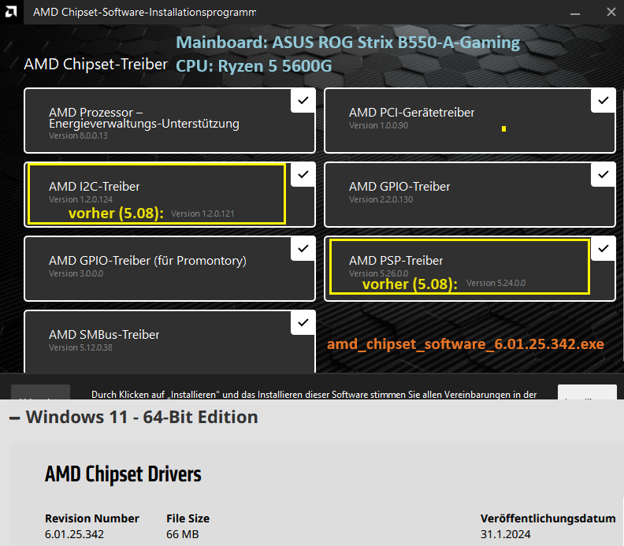Image resolution: width=624 pixels, height=546 pixels.
Task: Click the AMD logo icon in title bar
Action: coord(12,12)
